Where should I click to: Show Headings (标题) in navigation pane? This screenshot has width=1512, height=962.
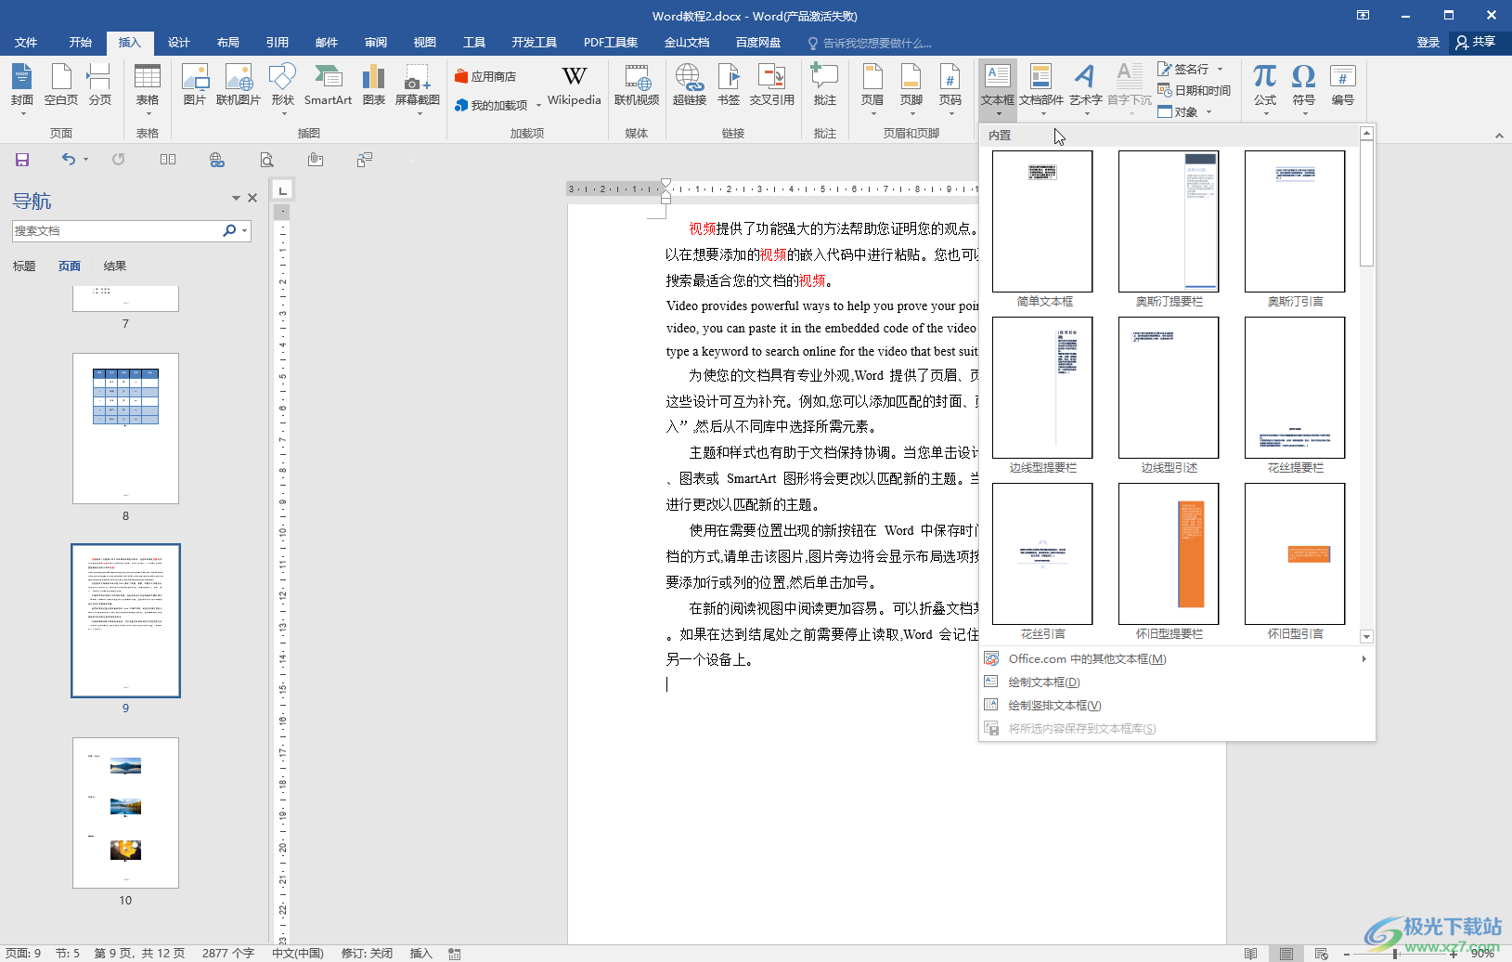point(24,266)
